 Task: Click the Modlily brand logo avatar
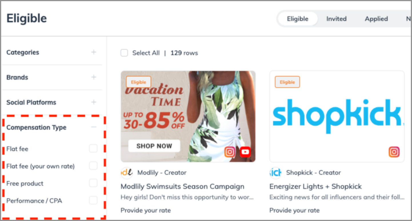pos(127,173)
